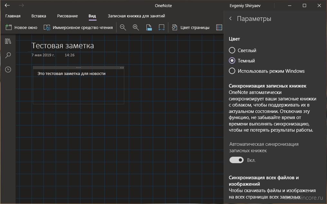Click the forward arrow in the title bar
Image resolution: width=327 pixels, height=204 pixels.
[21, 5]
